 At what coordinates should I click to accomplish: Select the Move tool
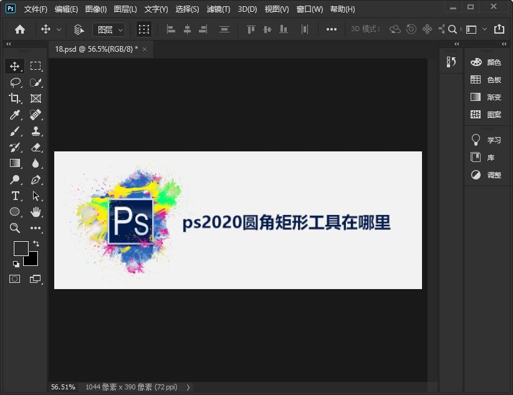(x=15, y=65)
